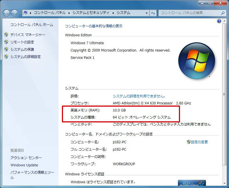Click the magnifier search icon
The height and width of the screenshot is (188, 229).
[223, 13]
